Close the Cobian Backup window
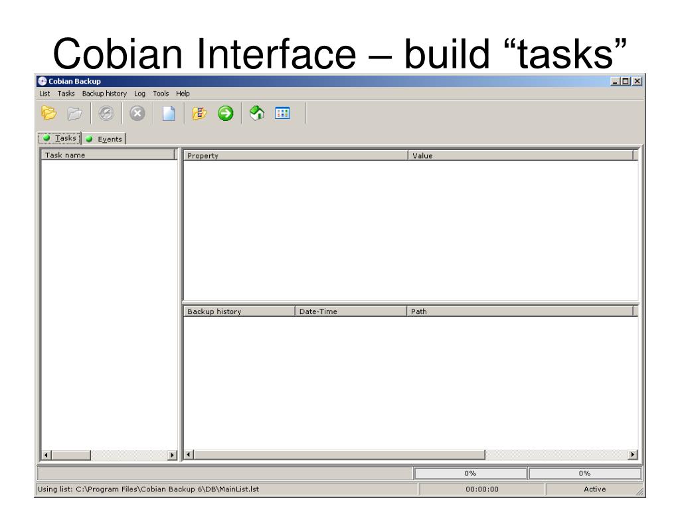Screen dimensions: 680x510 (637, 81)
